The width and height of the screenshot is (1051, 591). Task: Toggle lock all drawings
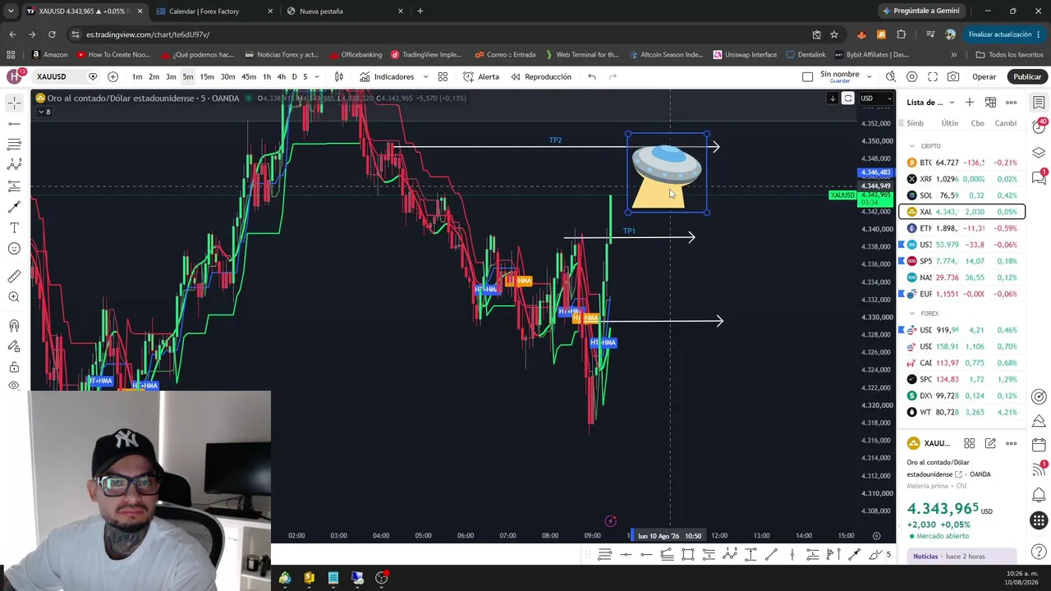(14, 367)
